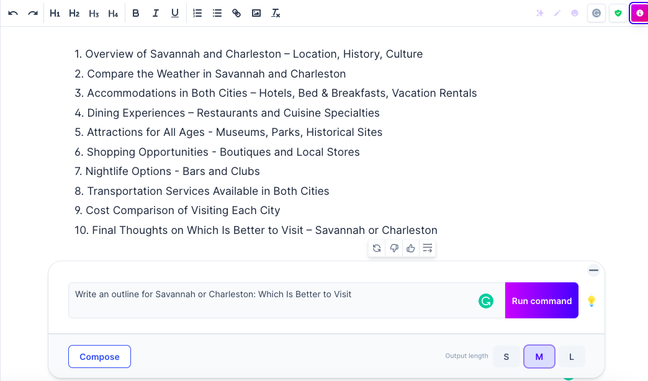This screenshot has width=648, height=381.
Task: Clear text formatting
Action: pyautogui.click(x=276, y=13)
